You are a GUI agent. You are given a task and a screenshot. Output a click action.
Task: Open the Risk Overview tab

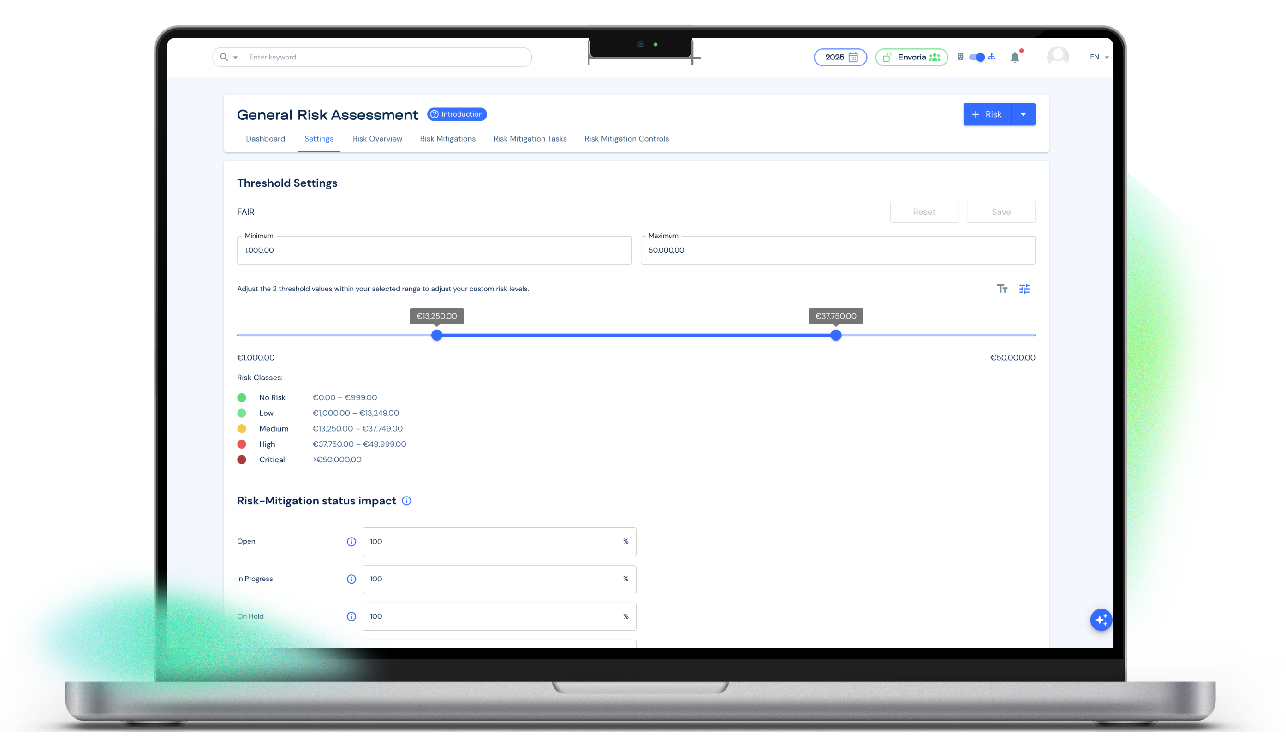377,139
